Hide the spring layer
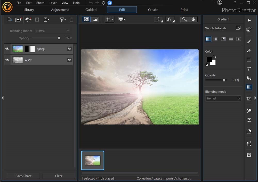The image size is (258, 182). [7, 48]
